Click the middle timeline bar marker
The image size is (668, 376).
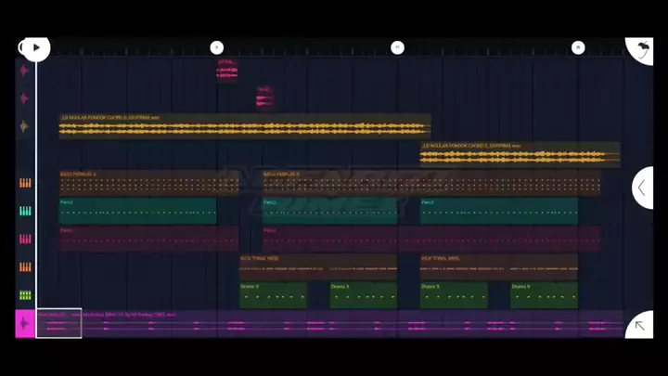click(397, 47)
